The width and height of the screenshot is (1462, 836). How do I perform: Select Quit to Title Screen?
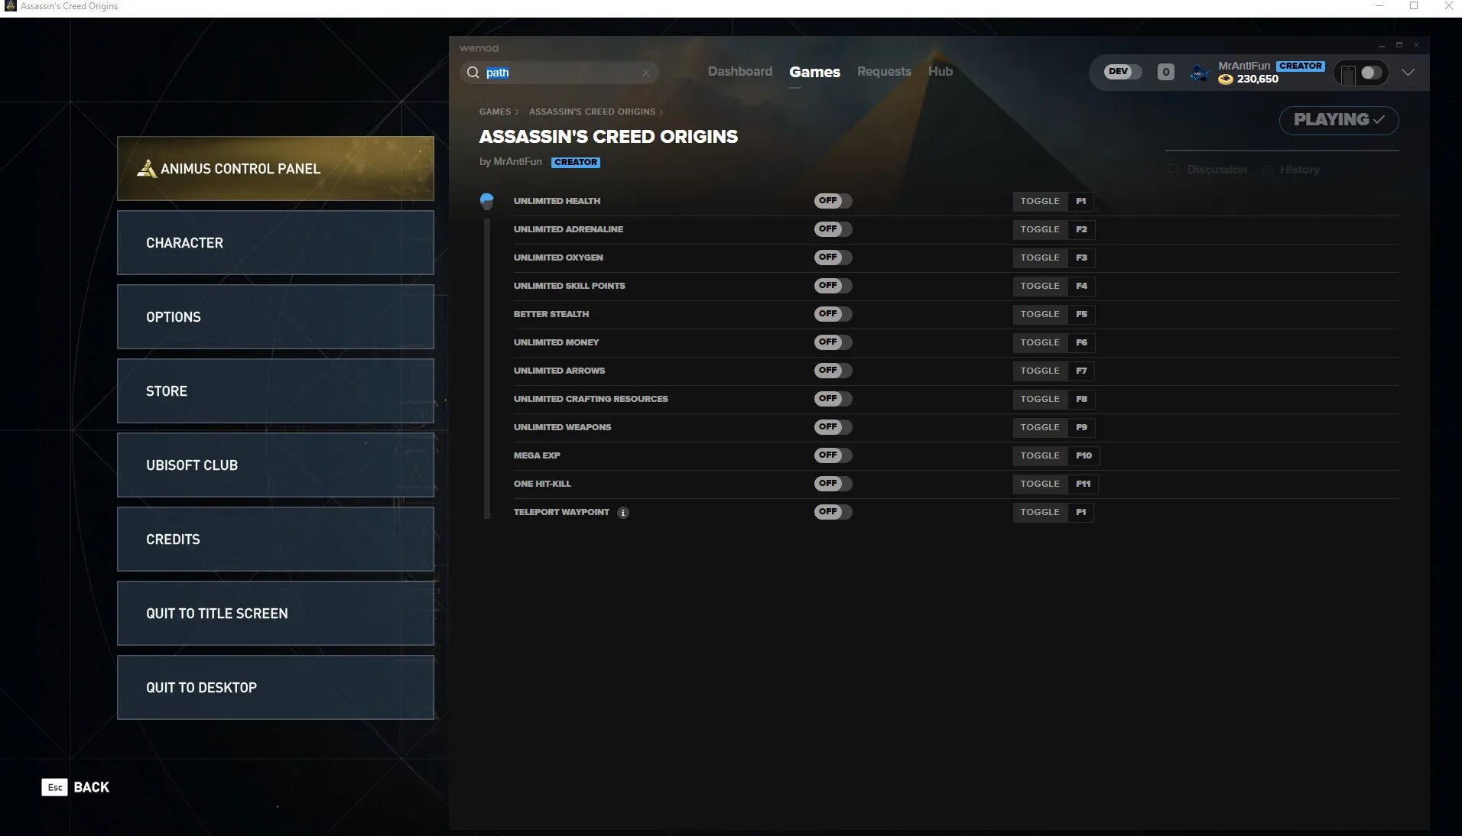(275, 613)
